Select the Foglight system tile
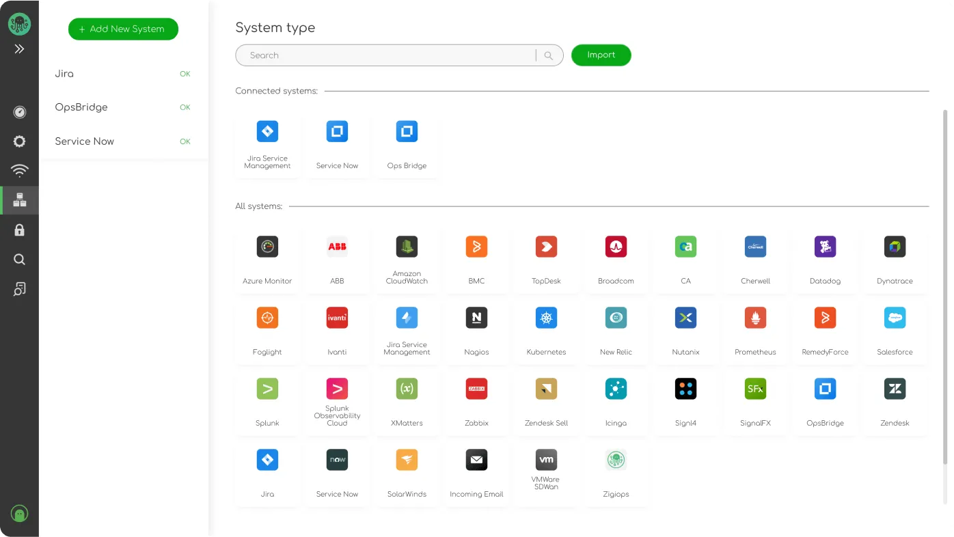This screenshot has height=537, width=954. point(267,332)
